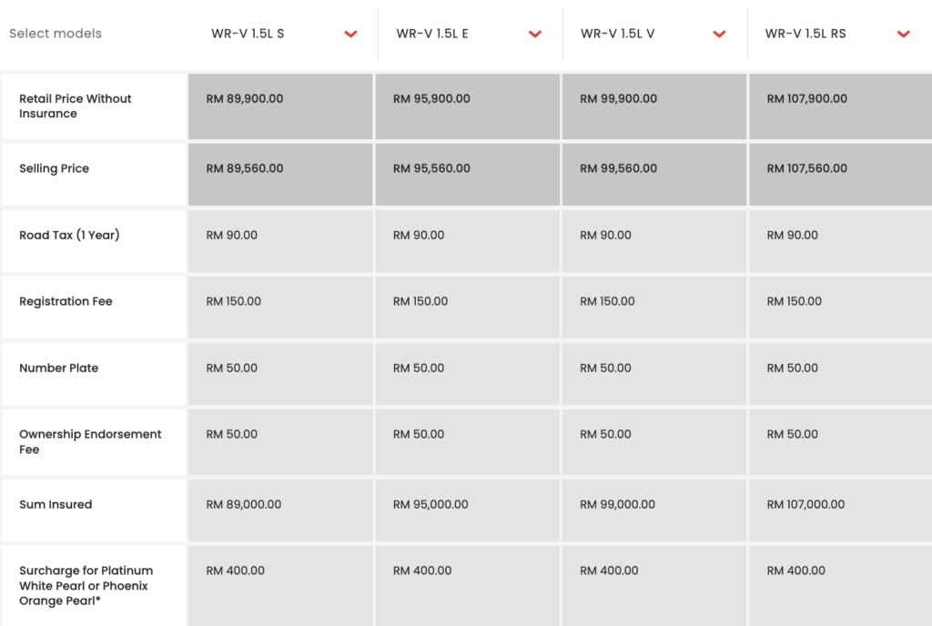The width and height of the screenshot is (932, 626).
Task: Click the RM 95,560.00 selling price value
Action: pos(431,168)
